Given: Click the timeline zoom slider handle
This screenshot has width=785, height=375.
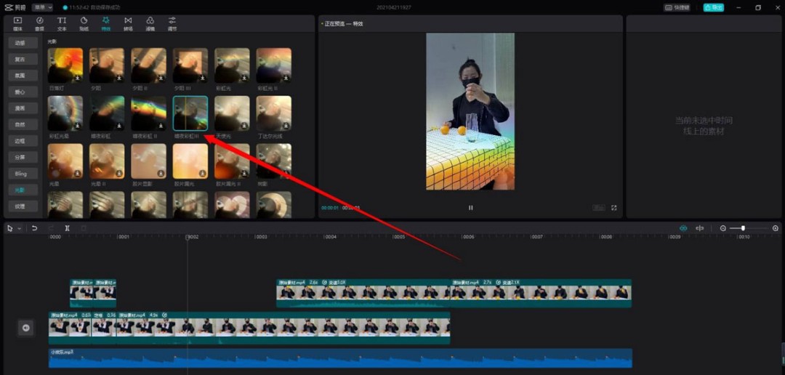Looking at the screenshot, I should click(x=742, y=228).
